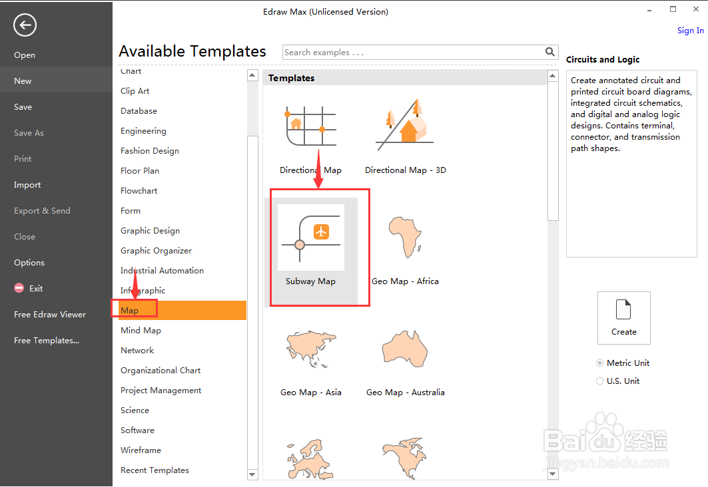This screenshot has height=487, width=708.
Task: Select the highlighted Map category
Action: coord(182,310)
